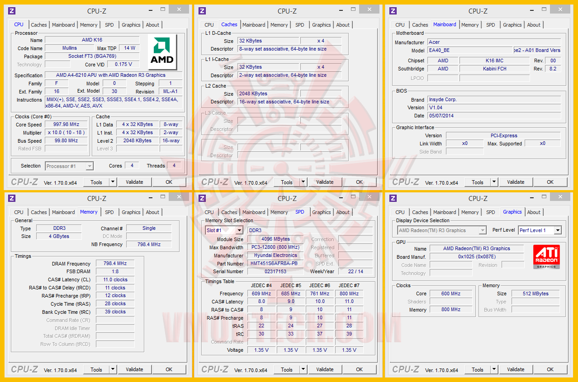This screenshot has height=382, width=578.
Task: Open Mainboard tab in the Caches window
Action: click(254, 25)
